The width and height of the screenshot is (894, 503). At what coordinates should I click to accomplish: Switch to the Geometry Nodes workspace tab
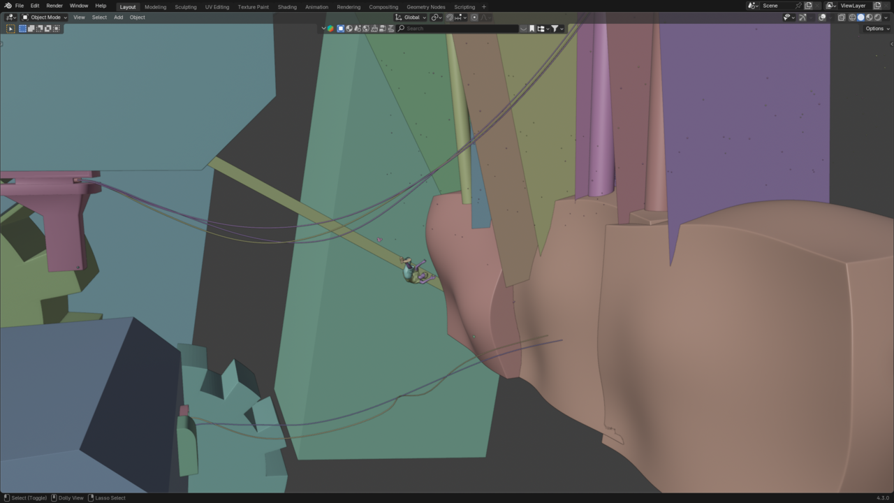coord(426,7)
